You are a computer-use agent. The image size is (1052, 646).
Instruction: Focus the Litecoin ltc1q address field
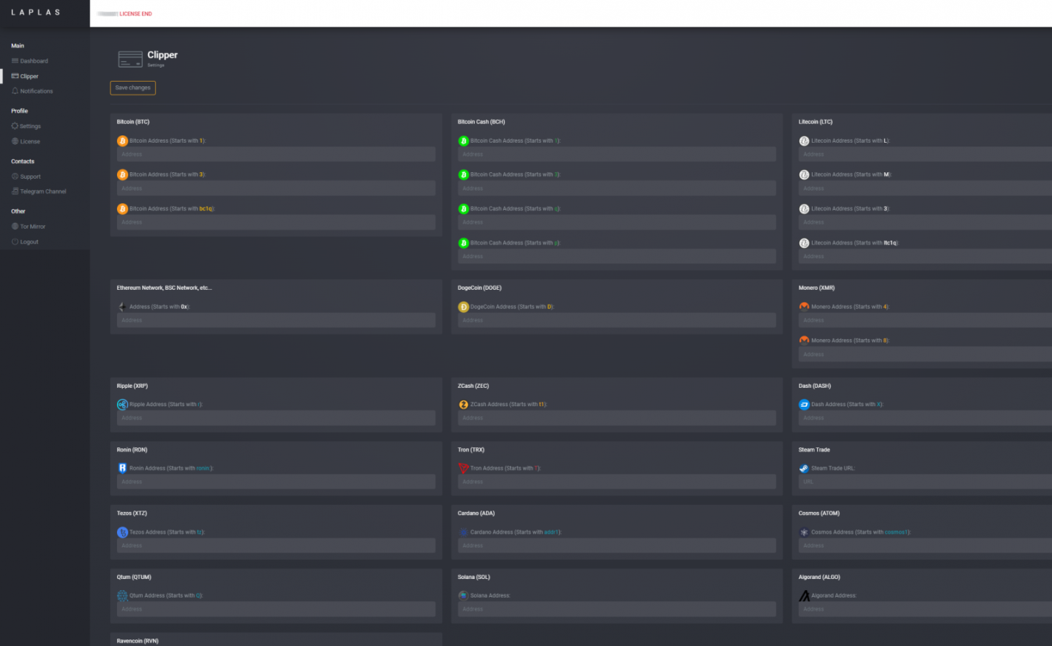pos(925,257)
